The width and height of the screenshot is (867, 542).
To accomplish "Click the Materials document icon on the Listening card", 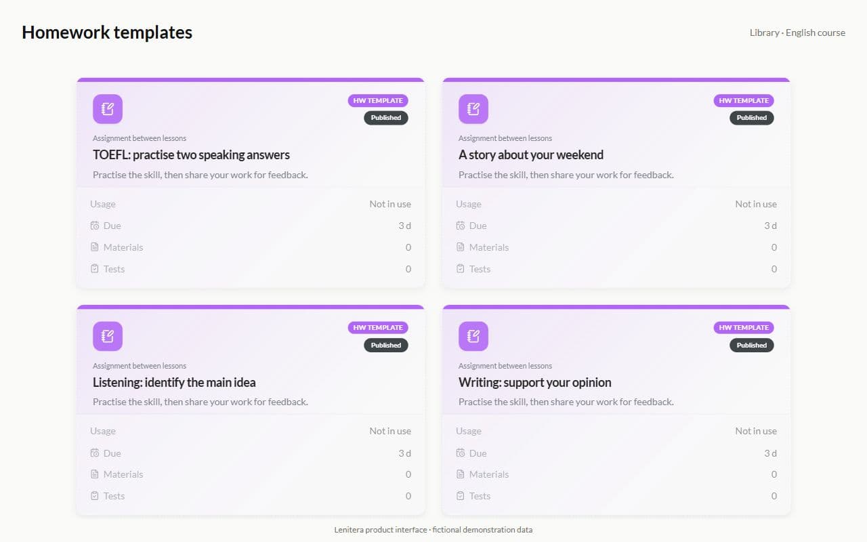I will click(x=95, y=474).
